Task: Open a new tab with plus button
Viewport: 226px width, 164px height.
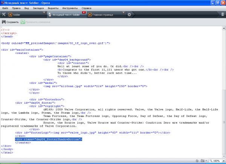Action: point(129,15)
